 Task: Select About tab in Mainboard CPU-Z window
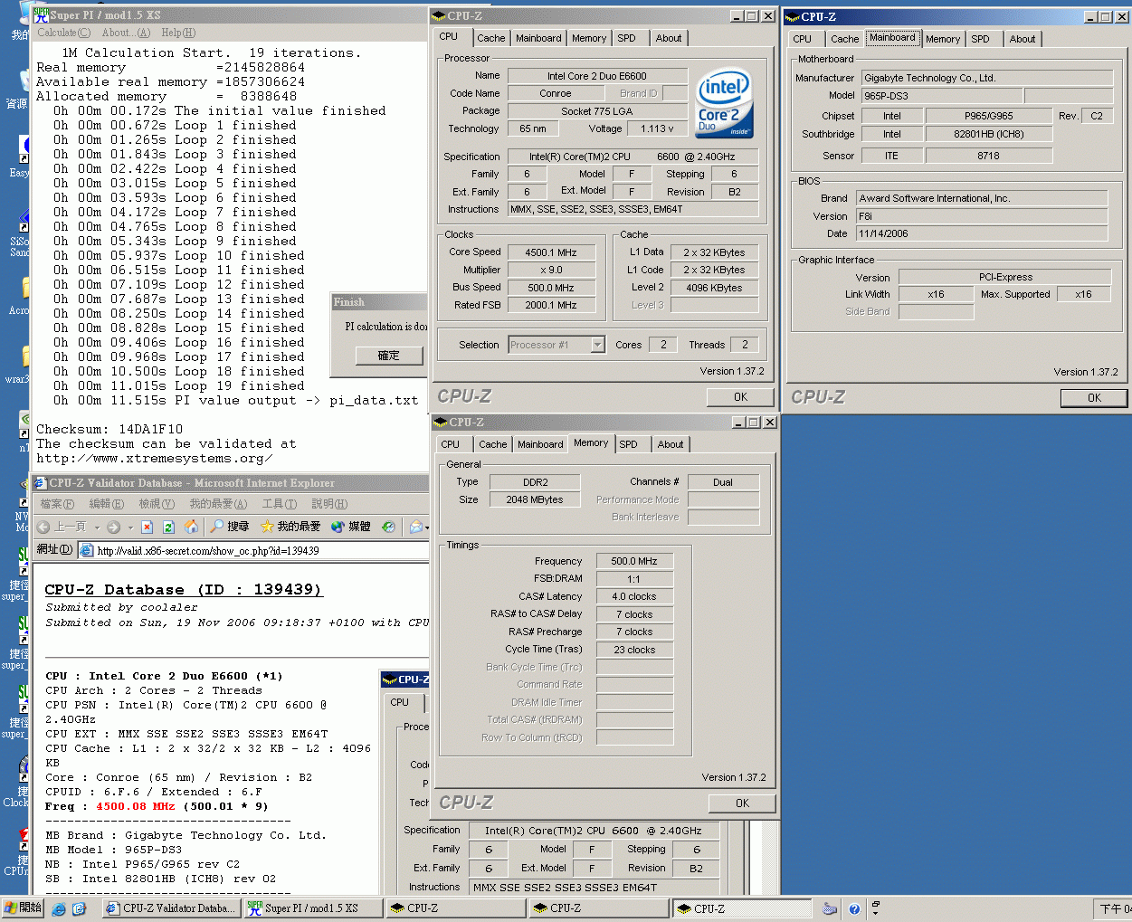[x=1023, y=39]
